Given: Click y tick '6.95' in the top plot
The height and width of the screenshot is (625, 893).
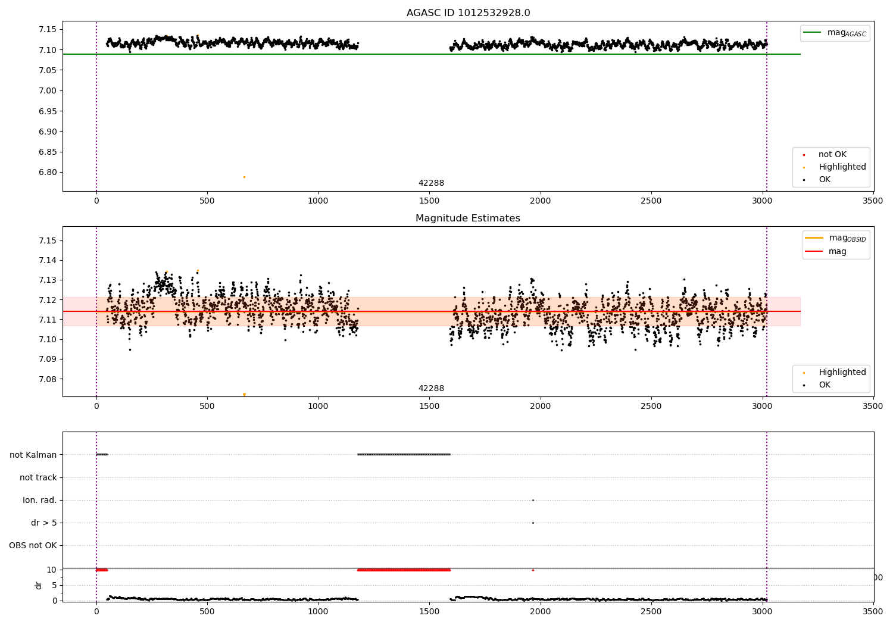Looking at the screenshot, I should point(46,111).
